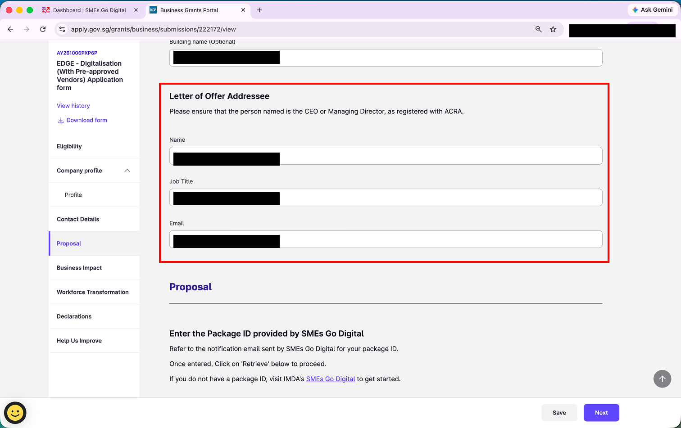Click the Job Title input field
This screenshot has width=681, height=428.
pyautogui.click(x=386, y=198)
